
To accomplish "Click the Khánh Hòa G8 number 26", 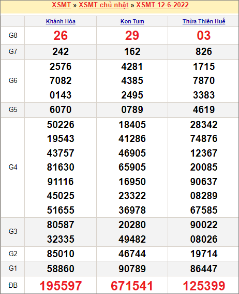I will (x=61, y=35).
